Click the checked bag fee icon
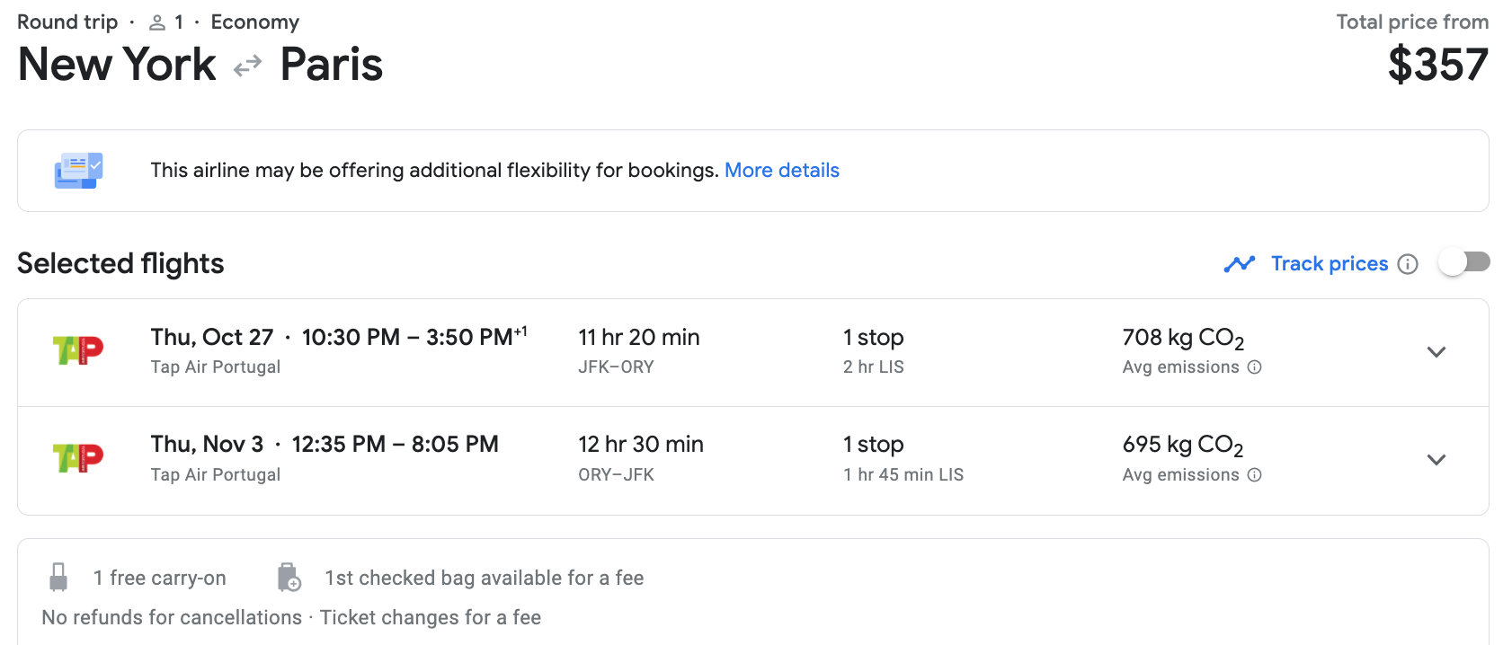1512x645 pixels. click(x=289, y=578)
